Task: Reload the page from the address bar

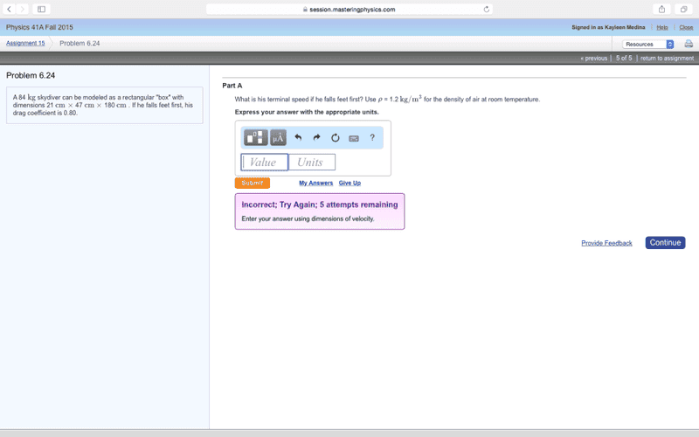Action: click(486, 9)
